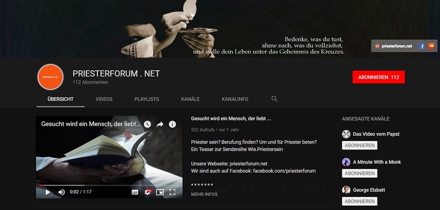Screen dimensions: 440x210
Task: Click the share arrow on video
Action: 160,124
